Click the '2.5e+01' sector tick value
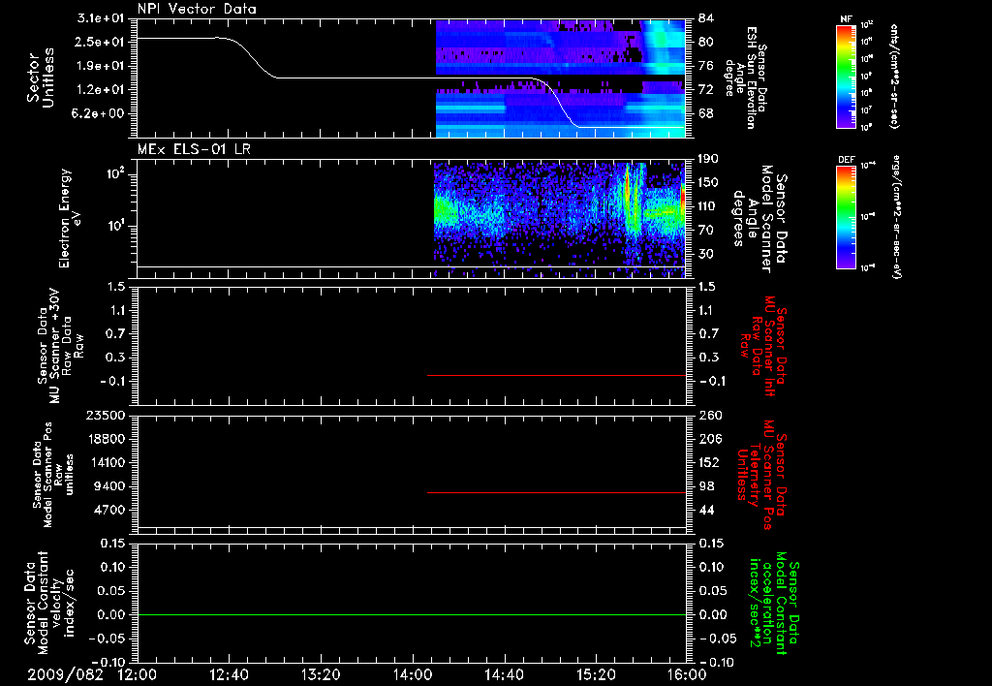This screenshot has height=686, width=992. coord(101,42)
